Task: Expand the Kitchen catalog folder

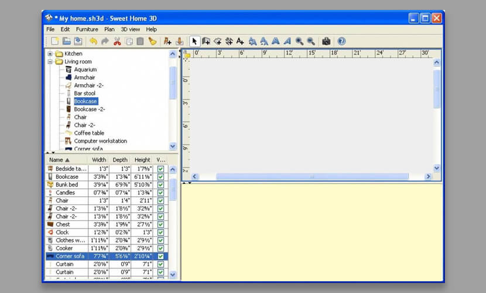Action: tap(50, 54)
